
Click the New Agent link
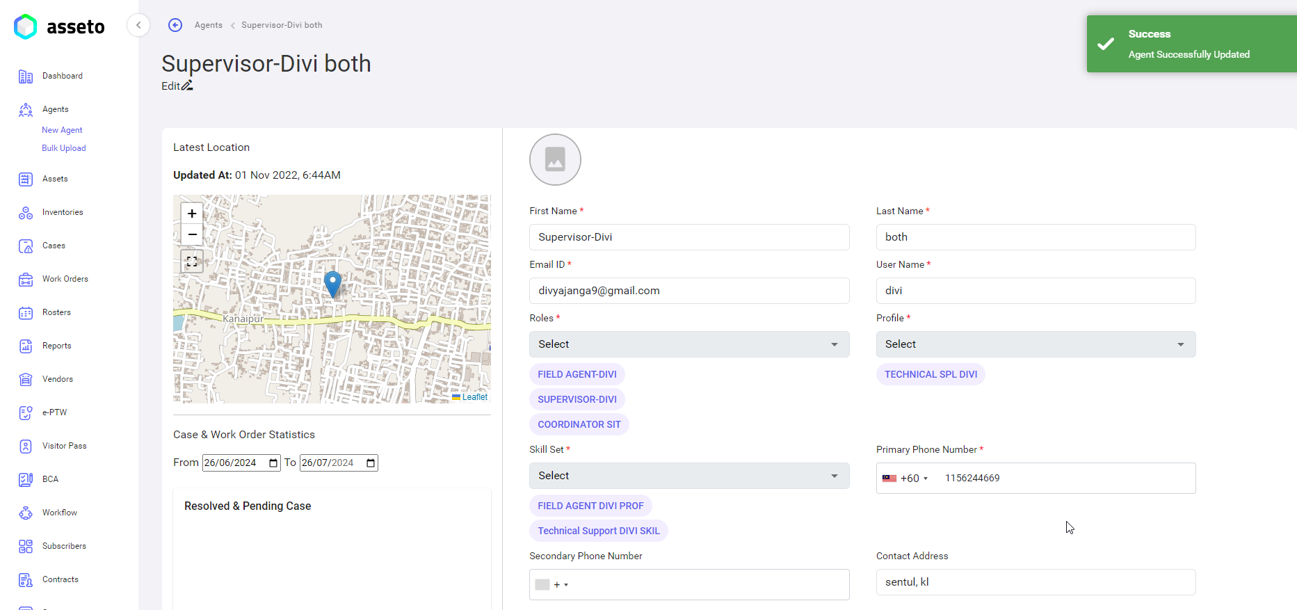coord(62,130)
